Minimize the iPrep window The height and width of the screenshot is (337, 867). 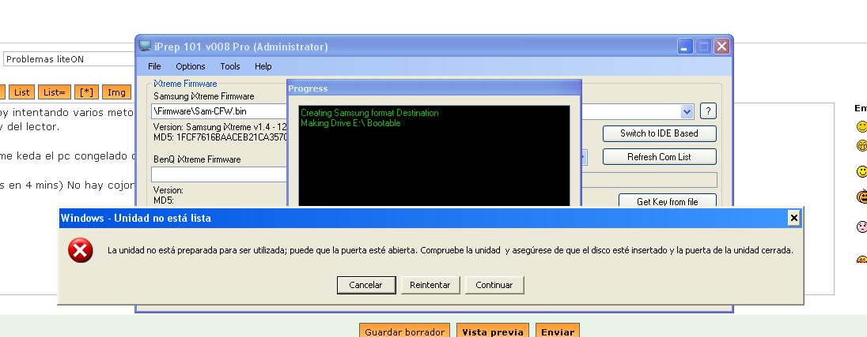point(685,47)
